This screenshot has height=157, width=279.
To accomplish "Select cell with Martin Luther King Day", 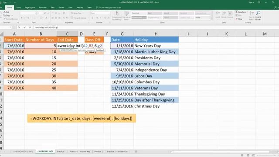I will coord(156,52).
